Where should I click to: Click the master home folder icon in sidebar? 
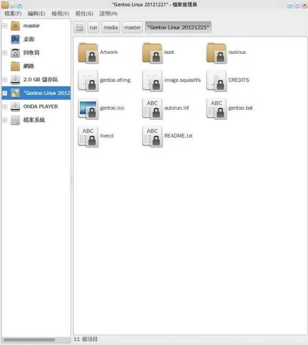(x=15, y=26)
